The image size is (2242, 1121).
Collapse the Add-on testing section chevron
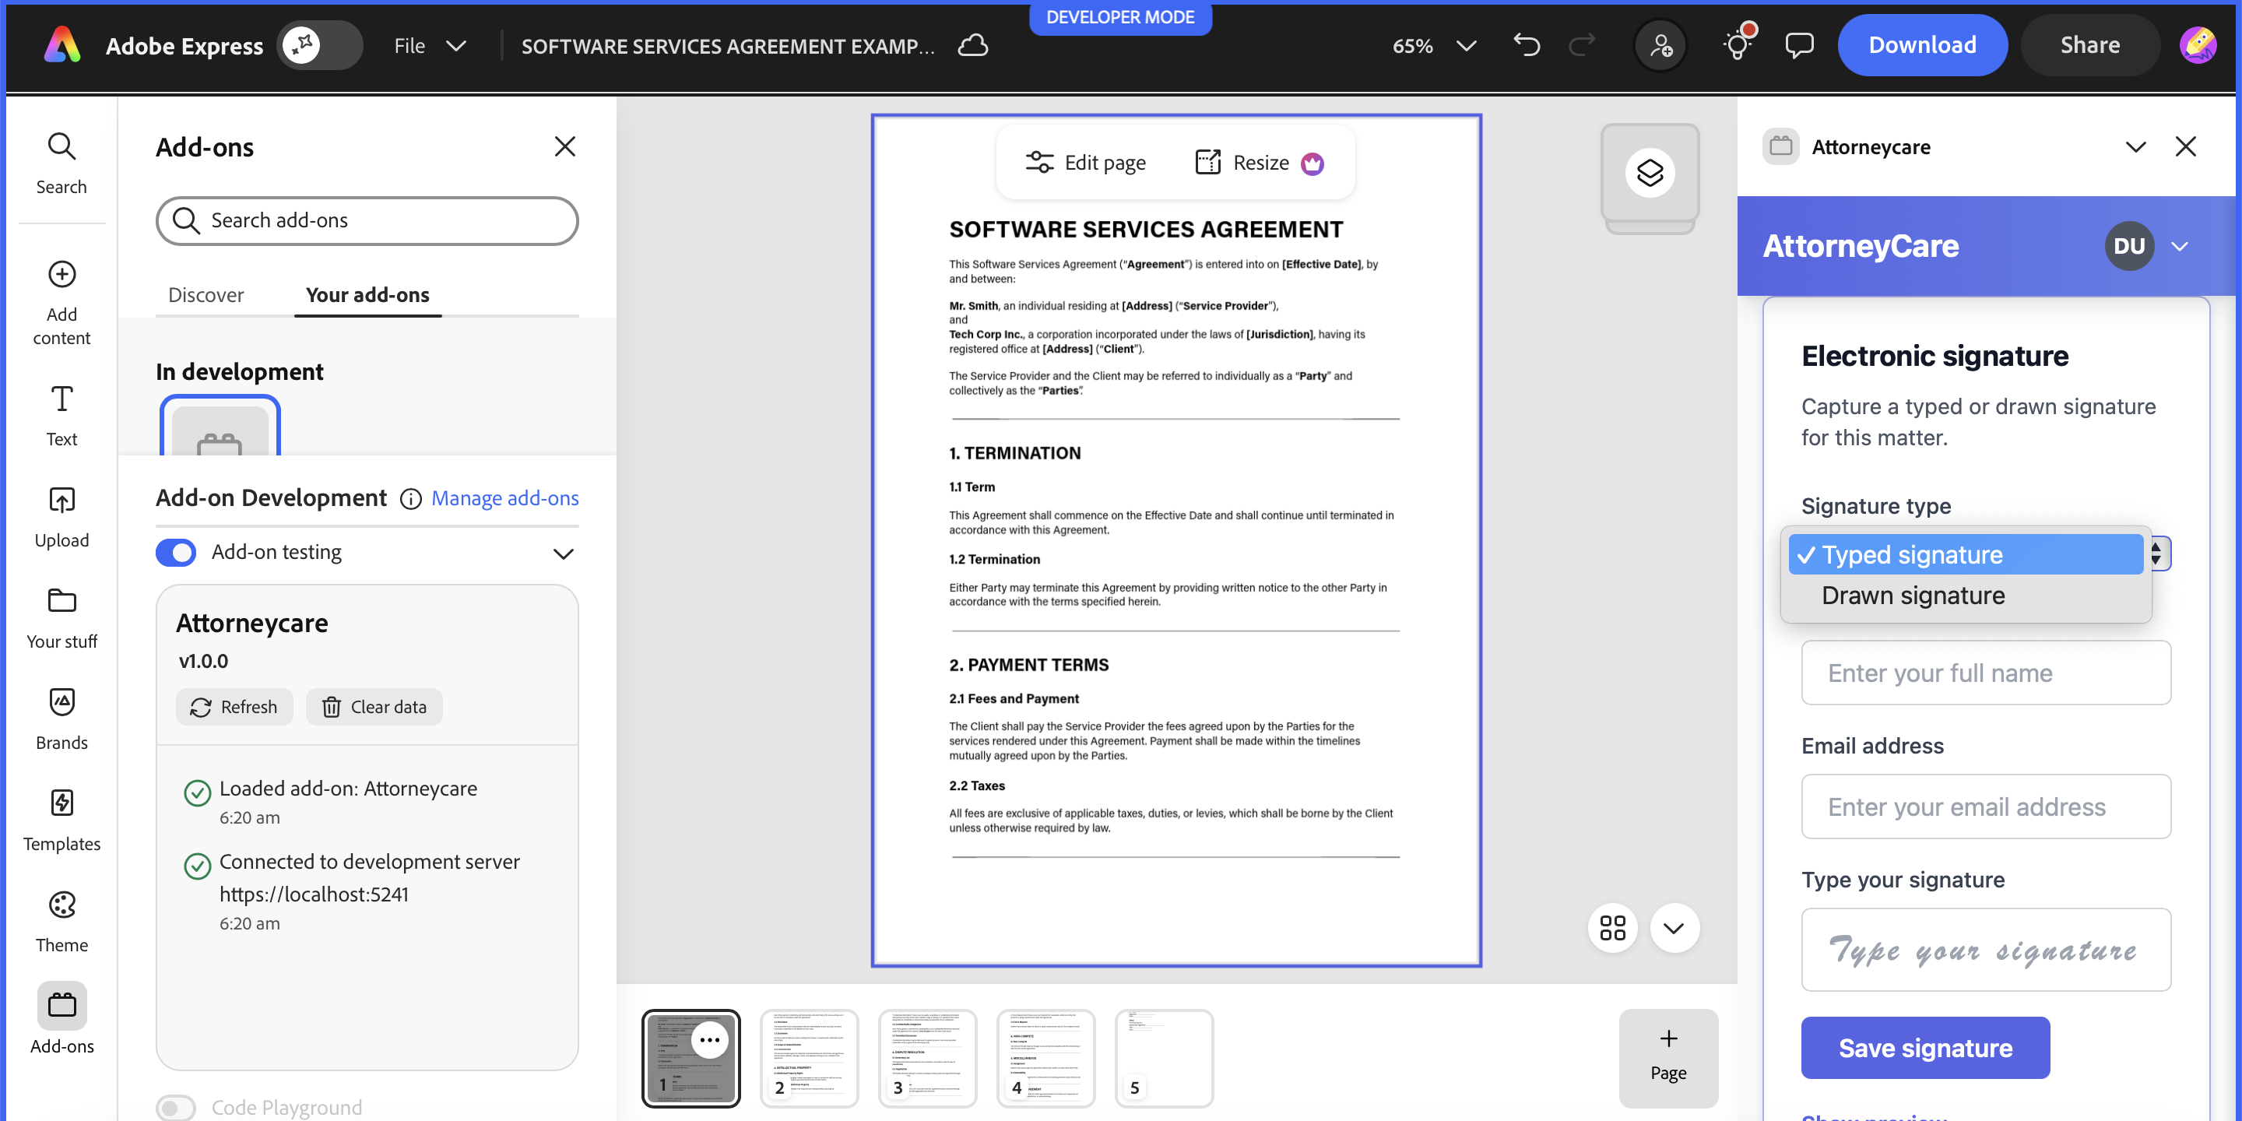[x=563, y=553]
